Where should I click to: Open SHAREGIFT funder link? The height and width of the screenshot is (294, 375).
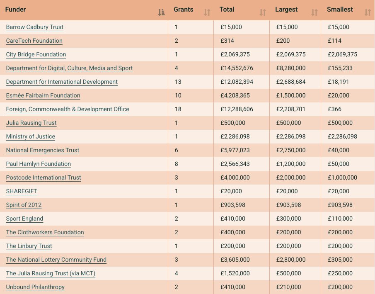(22, 191)
